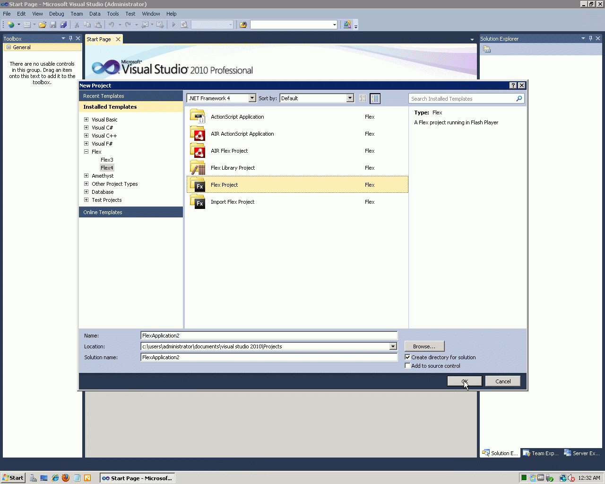Open the Online Templates section
Screen dimensions: 605x484
click(131, 212)
